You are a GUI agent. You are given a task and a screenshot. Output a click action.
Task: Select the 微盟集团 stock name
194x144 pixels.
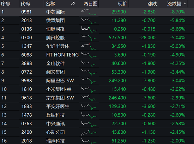click(x=55, y=21)
